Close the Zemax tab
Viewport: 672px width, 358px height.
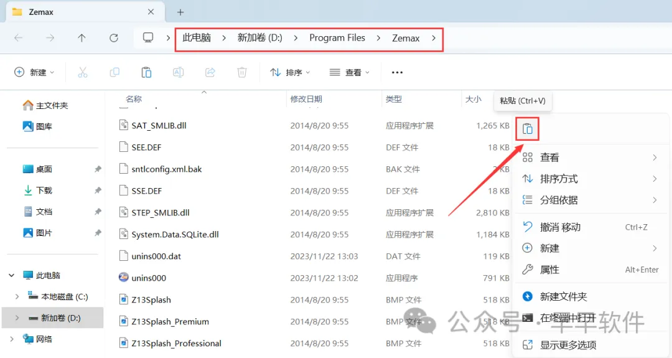(151, 12)
